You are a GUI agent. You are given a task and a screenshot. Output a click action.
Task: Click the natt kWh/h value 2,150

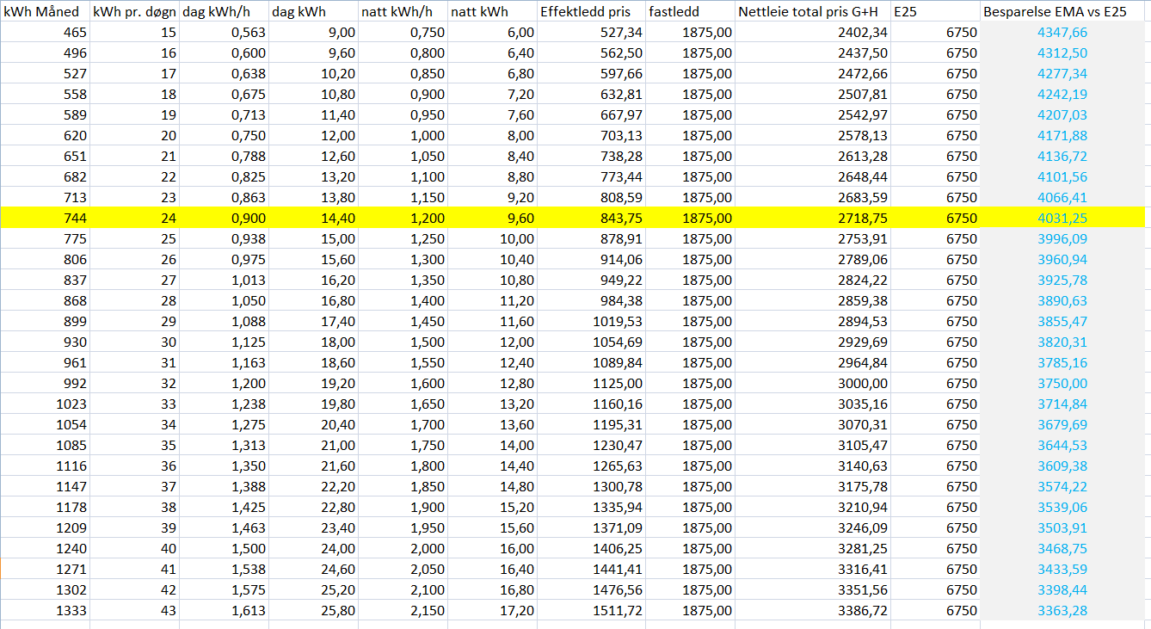tap(403, 611)
